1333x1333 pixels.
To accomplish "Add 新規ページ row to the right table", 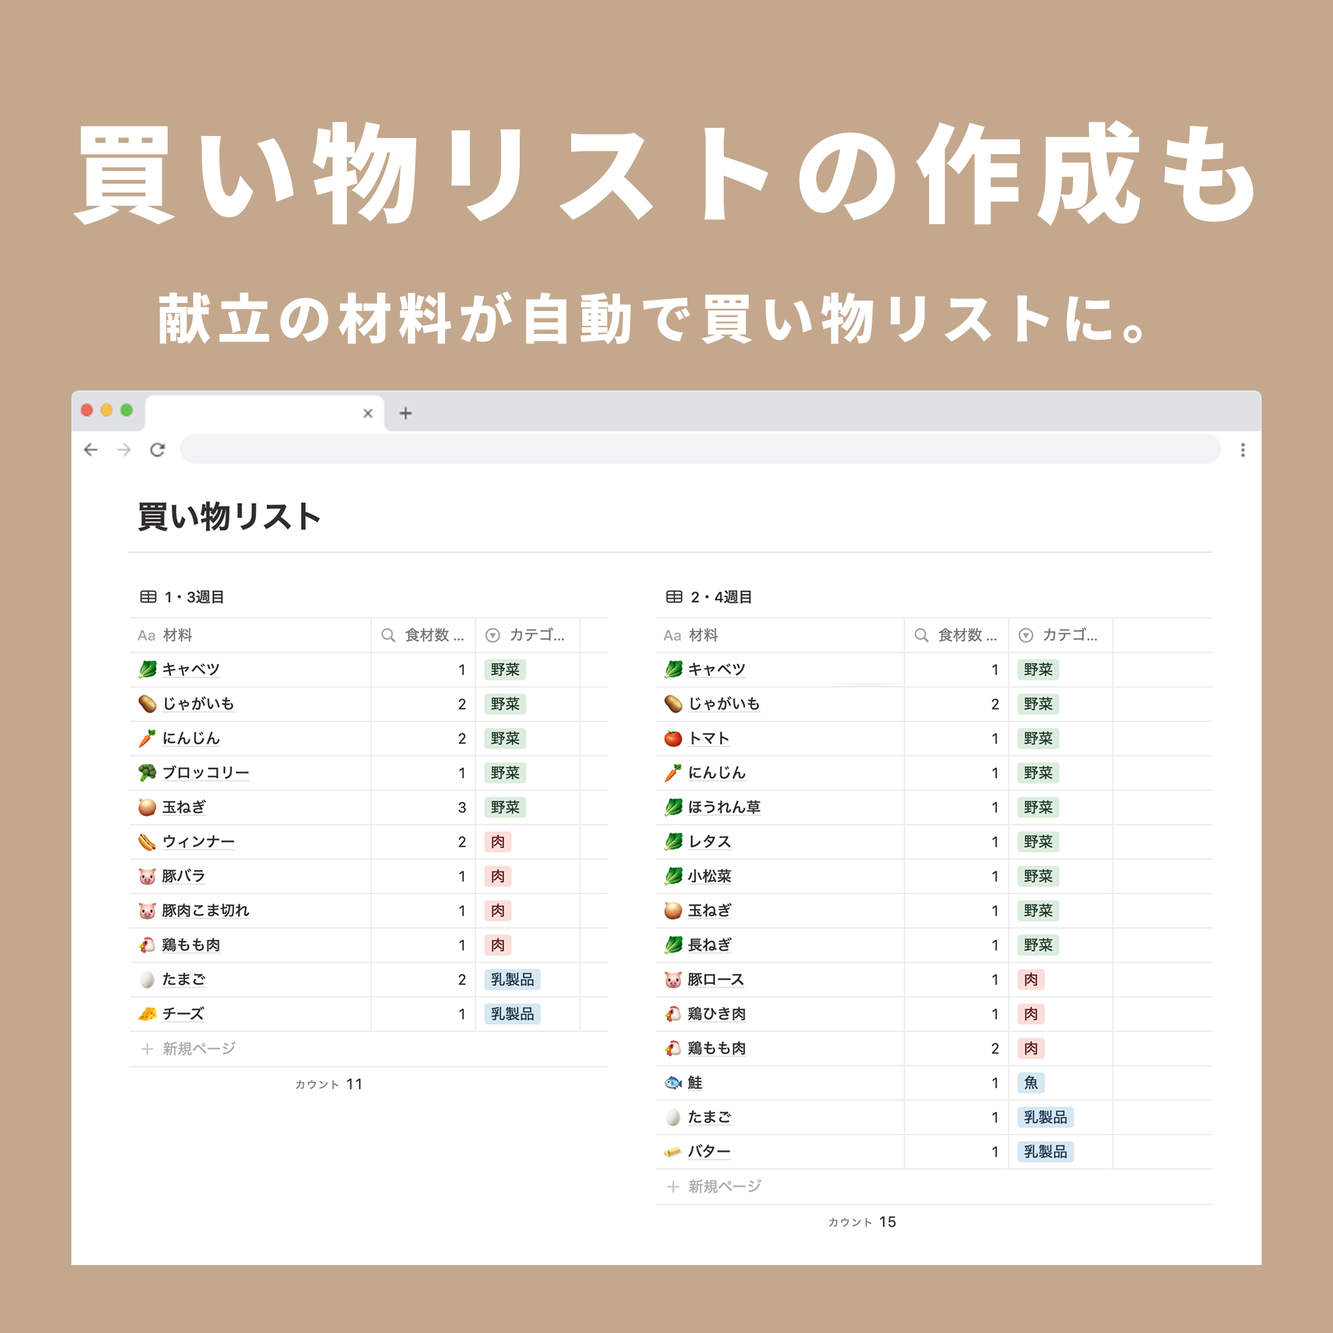I will pos(724,1186).
